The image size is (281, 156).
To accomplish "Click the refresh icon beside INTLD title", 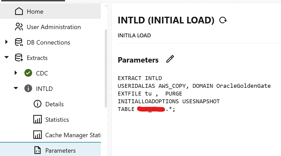I will tap(223, 20).
